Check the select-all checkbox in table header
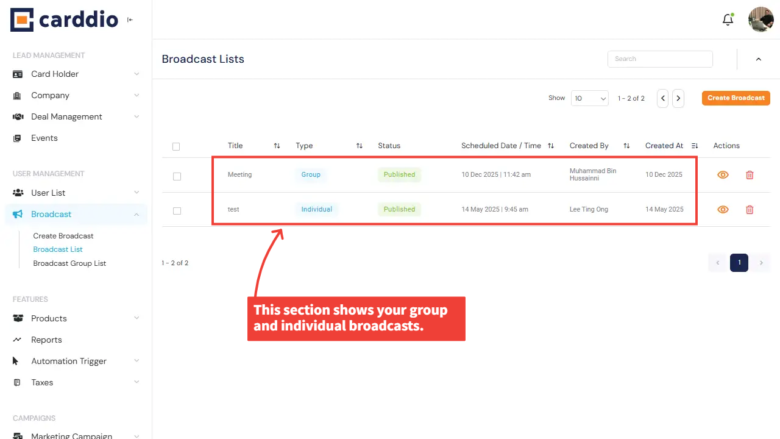 click(176, 146)
